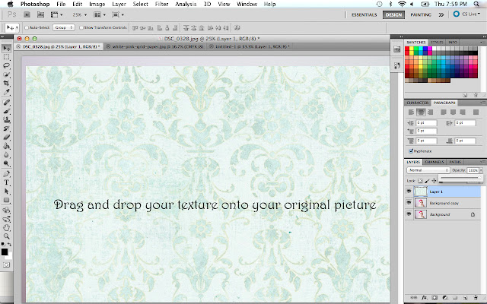Viewport: 487px width, 304px height.
Task: Enable Show Transform Controls checkbox
Action: point(81,27)
